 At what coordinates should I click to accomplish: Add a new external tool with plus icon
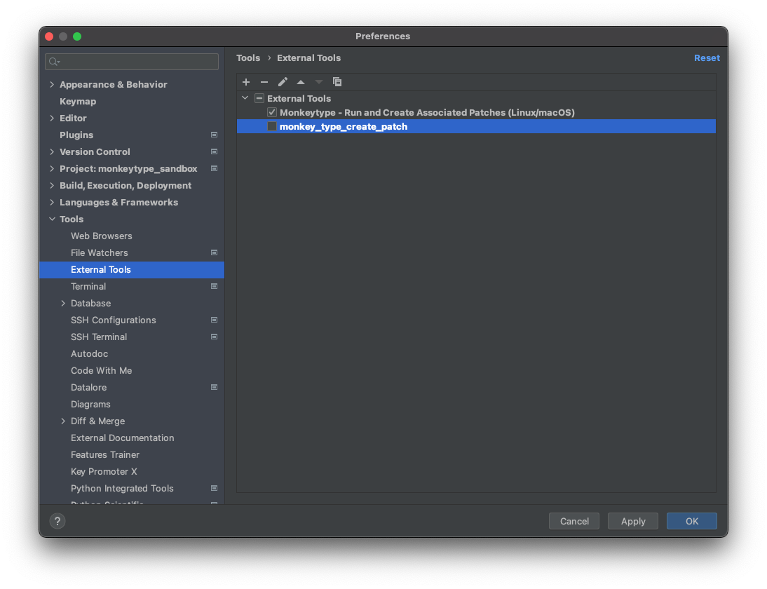pyautogui.click(x=246, y=82)
